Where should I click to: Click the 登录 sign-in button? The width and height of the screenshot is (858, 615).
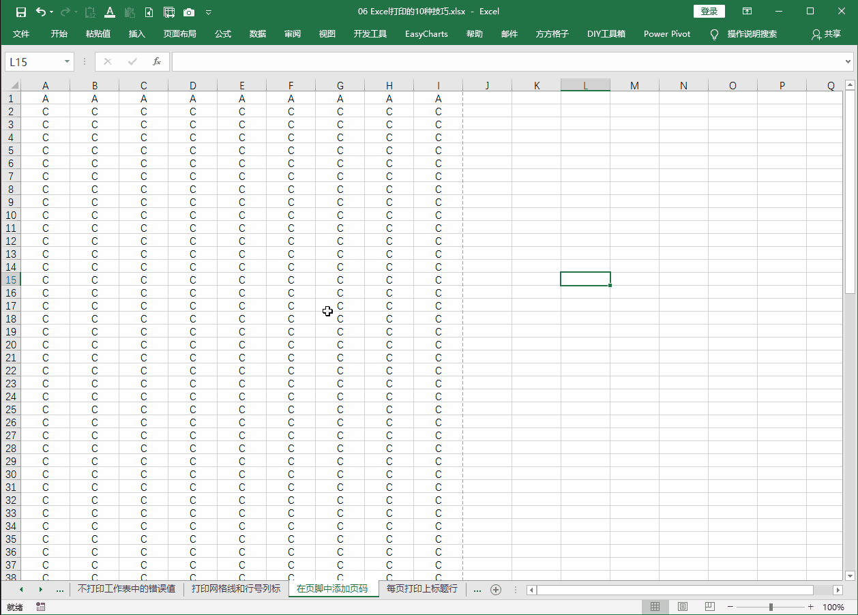[709, 12]
